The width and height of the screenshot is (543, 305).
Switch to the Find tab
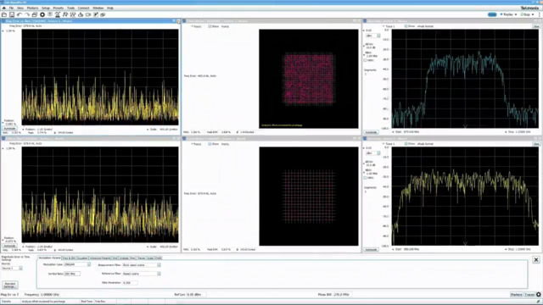(x=115, y=258)
